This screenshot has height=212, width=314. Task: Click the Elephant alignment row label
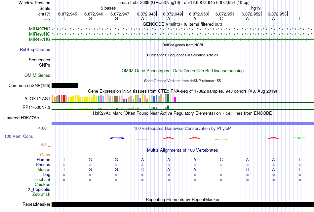pyautogui.click(x=42, y=179)
